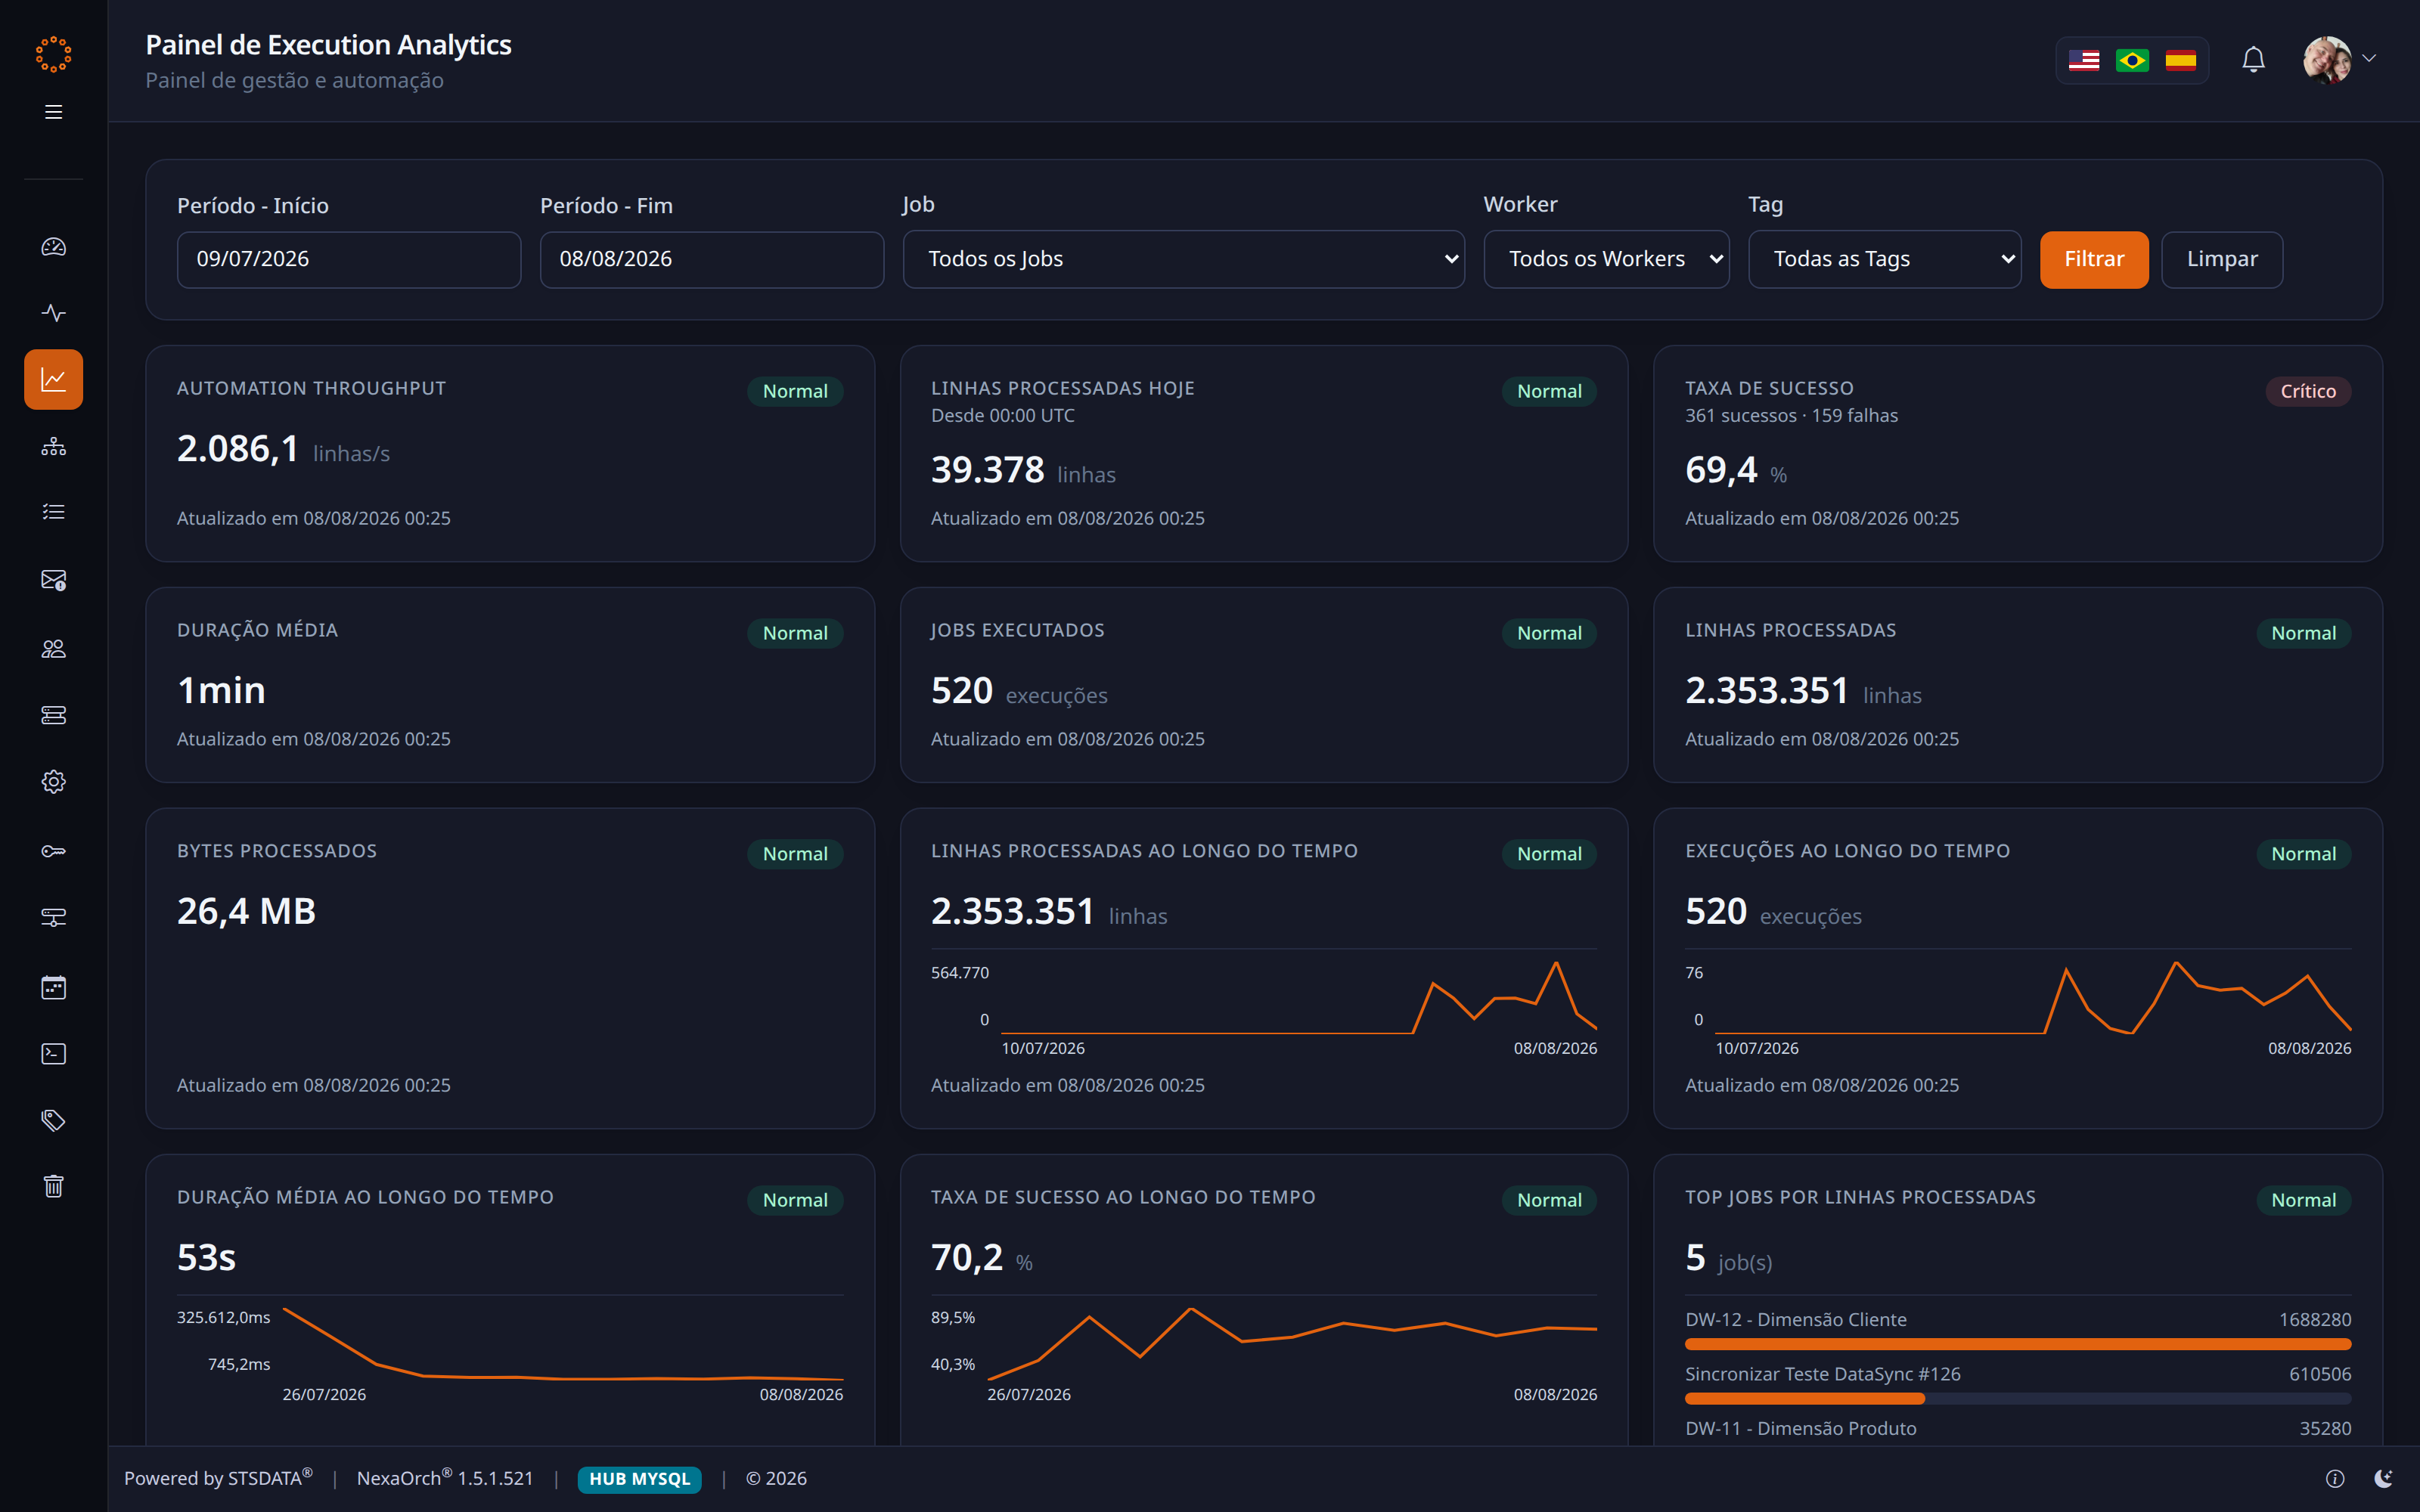2420x1512 pixels.
Task: Open the settings gear sidebar icon
Action: (x=54, y=782)
